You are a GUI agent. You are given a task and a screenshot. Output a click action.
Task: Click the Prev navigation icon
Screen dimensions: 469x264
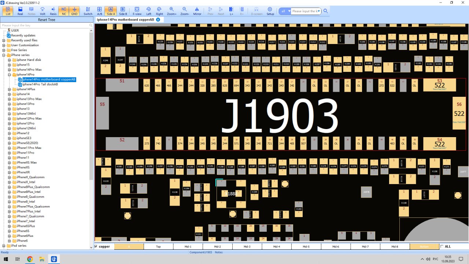tap(210, 11)
